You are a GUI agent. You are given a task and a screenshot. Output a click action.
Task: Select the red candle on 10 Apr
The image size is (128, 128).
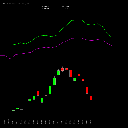click(x=38, y=93)
